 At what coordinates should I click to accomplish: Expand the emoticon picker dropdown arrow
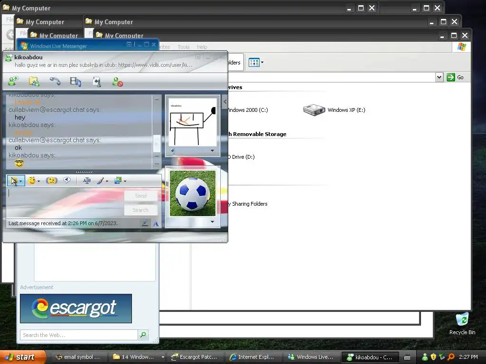click(x=38, y=181)
